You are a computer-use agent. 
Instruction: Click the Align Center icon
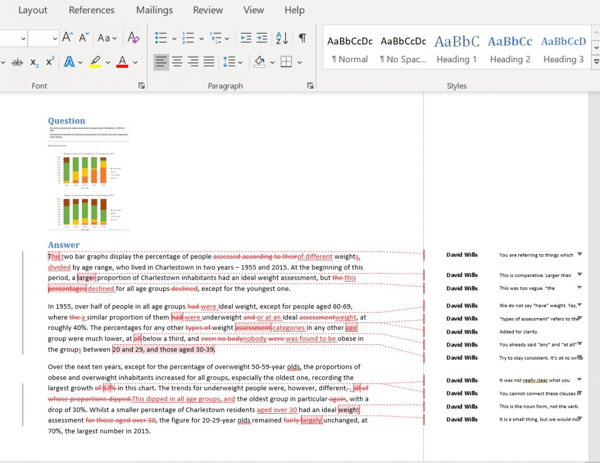(x=177, y=61)
